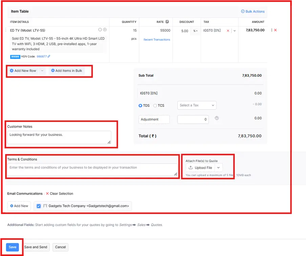This screenshot has height=256, width=306.
Task: Click the Upload File button
Action: click(x=200, y=168)
